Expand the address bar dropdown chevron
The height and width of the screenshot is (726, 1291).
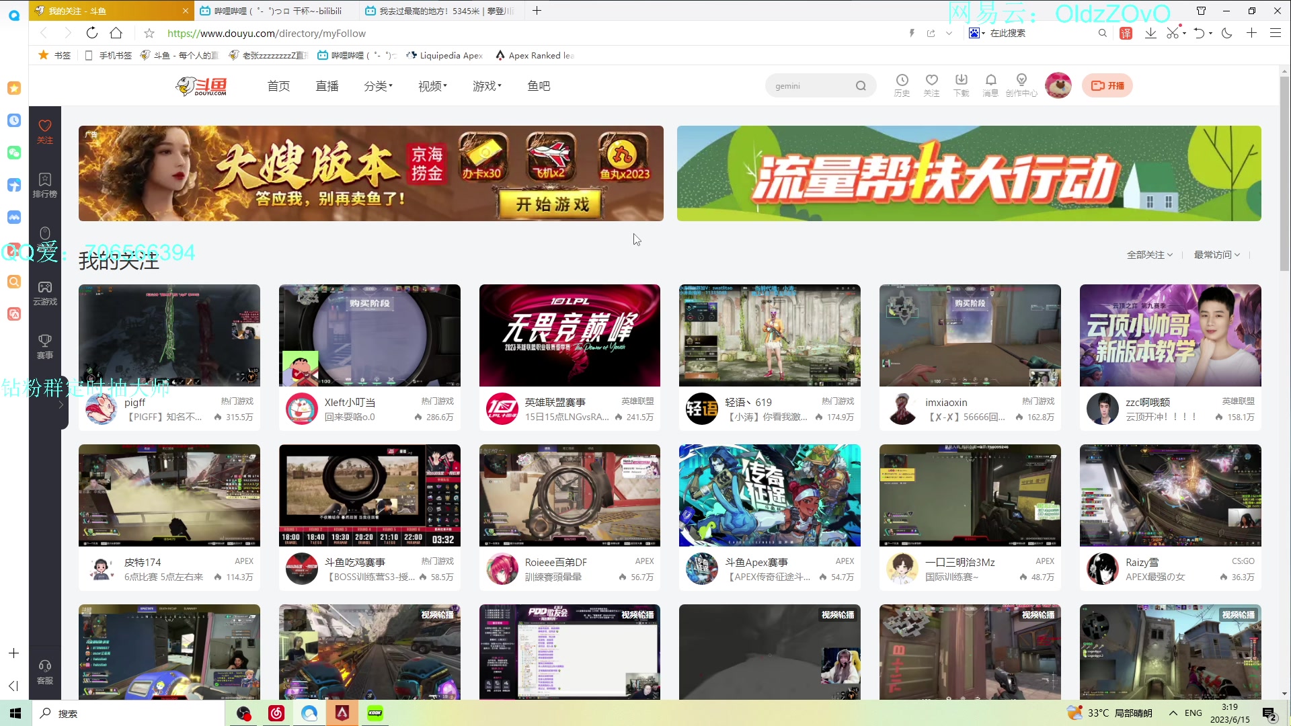click(x=949, y=33)
